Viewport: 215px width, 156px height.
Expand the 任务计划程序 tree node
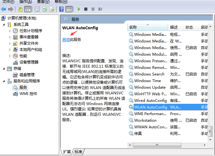tap(10, 31)
